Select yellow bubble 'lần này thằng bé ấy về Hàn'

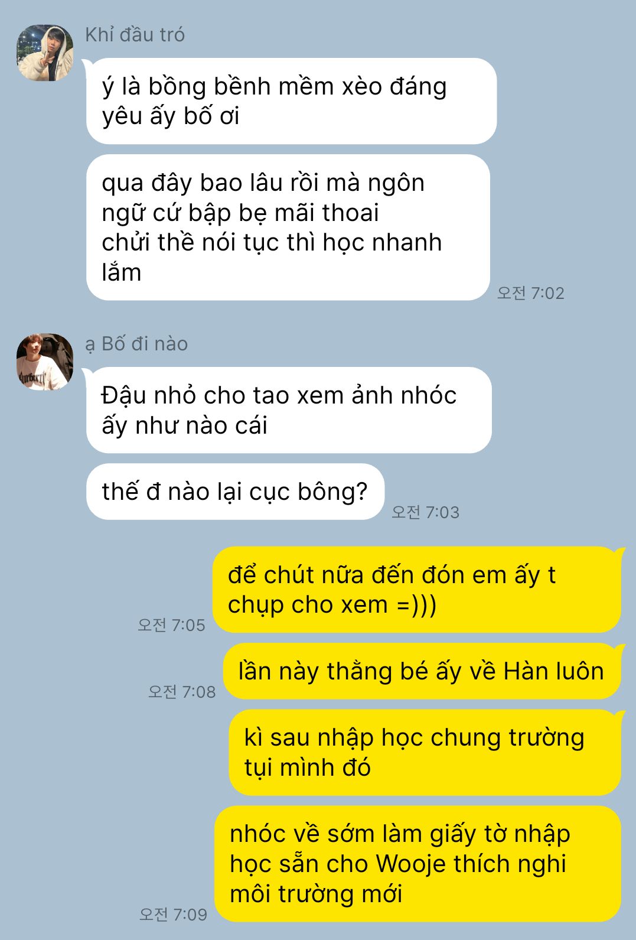coord(422,671)
